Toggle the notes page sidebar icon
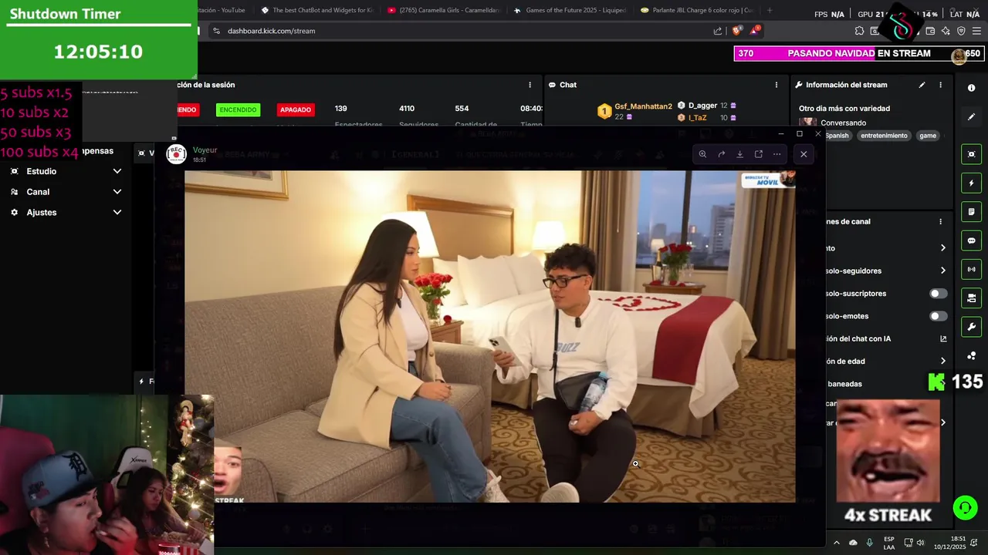 pyautogui.click(x=971, y=212)
